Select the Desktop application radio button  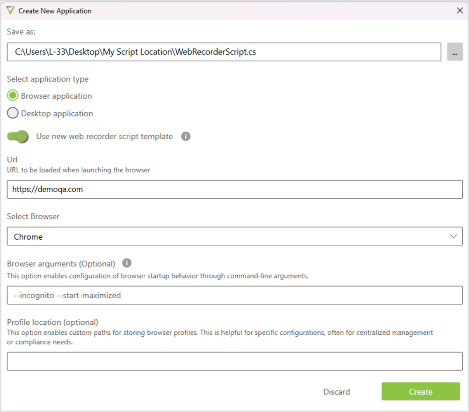[x=13, y=113]
